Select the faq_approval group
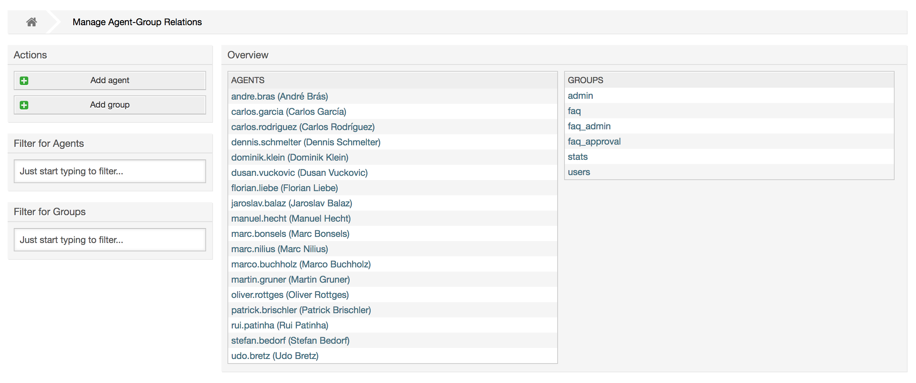Image resolution: width=916 pixels, height=383 pixels. (x=594, y=141)
